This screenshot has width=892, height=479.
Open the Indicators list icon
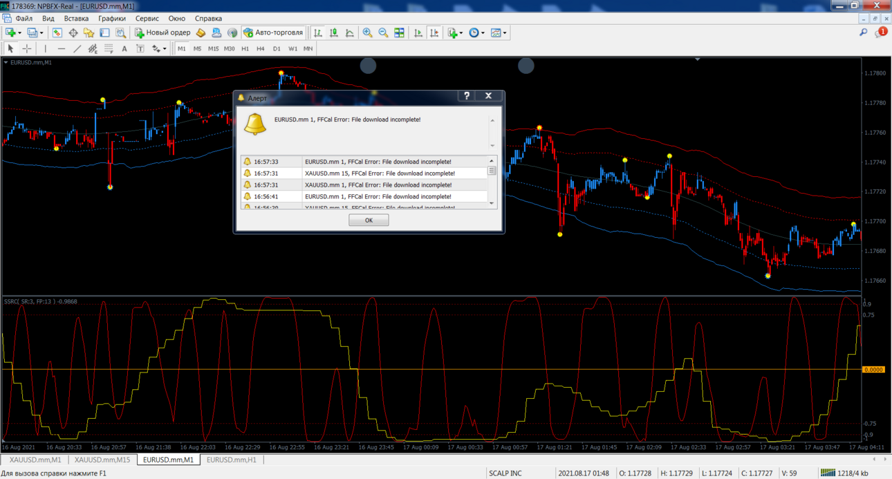[x=452, y=32]
